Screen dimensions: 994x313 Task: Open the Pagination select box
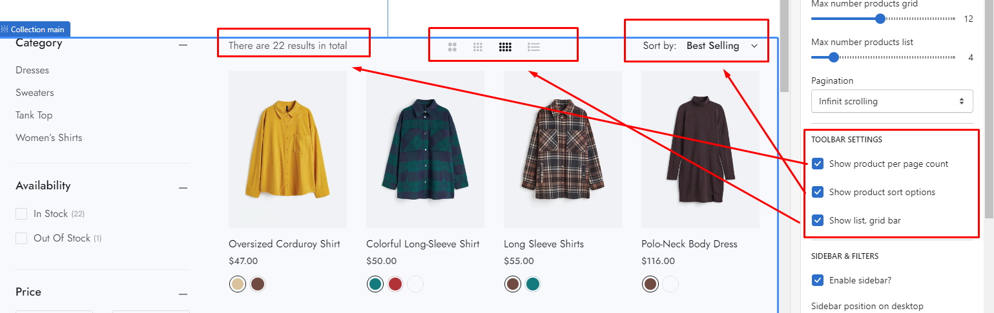point(891,101)
